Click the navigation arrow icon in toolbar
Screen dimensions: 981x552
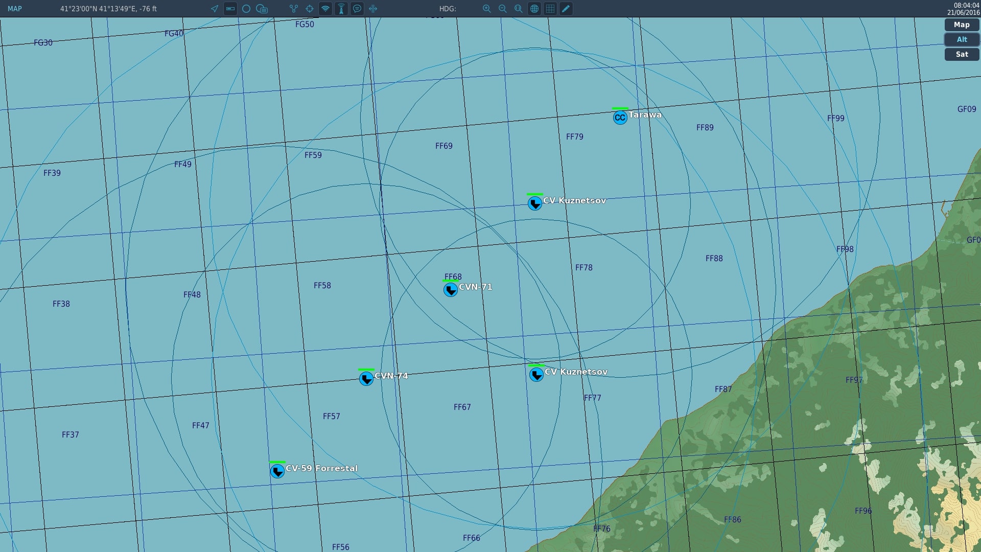[215, 9]
